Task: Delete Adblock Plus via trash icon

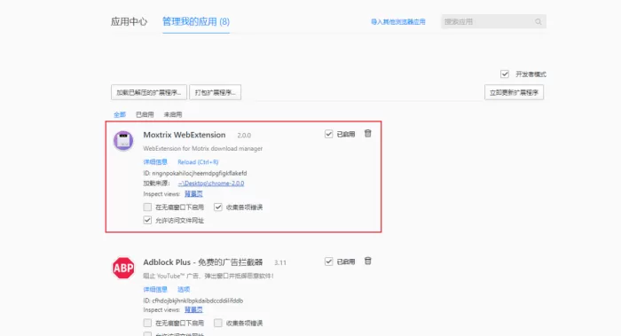Action: pos(368,261)
